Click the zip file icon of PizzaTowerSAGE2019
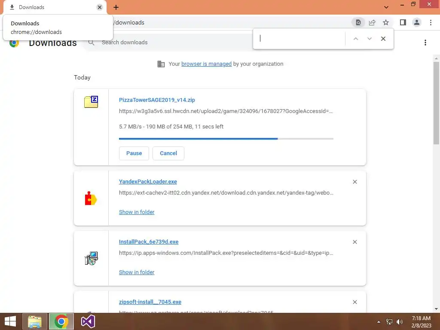 (x=91, y=101)
